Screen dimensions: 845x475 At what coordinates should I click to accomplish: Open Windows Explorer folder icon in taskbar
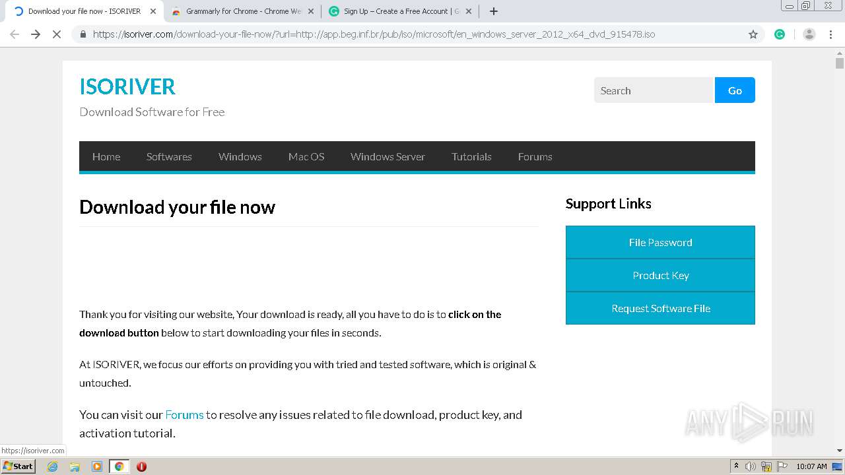(75, 466)
